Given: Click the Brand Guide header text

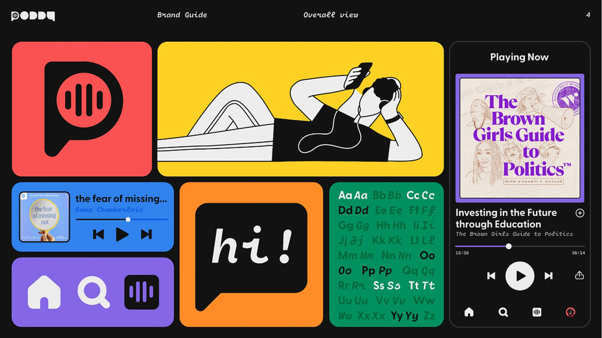Looking at the screenshot, I should [x=182, y=15].
